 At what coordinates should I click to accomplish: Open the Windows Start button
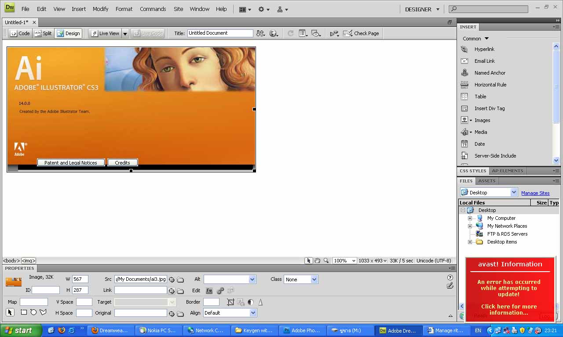coord(21,330)
